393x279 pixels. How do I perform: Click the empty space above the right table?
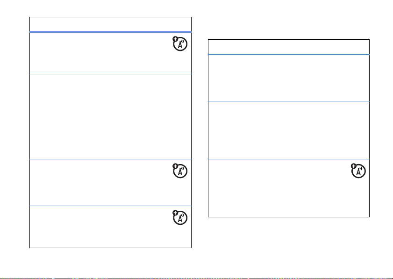coord(288,23)
